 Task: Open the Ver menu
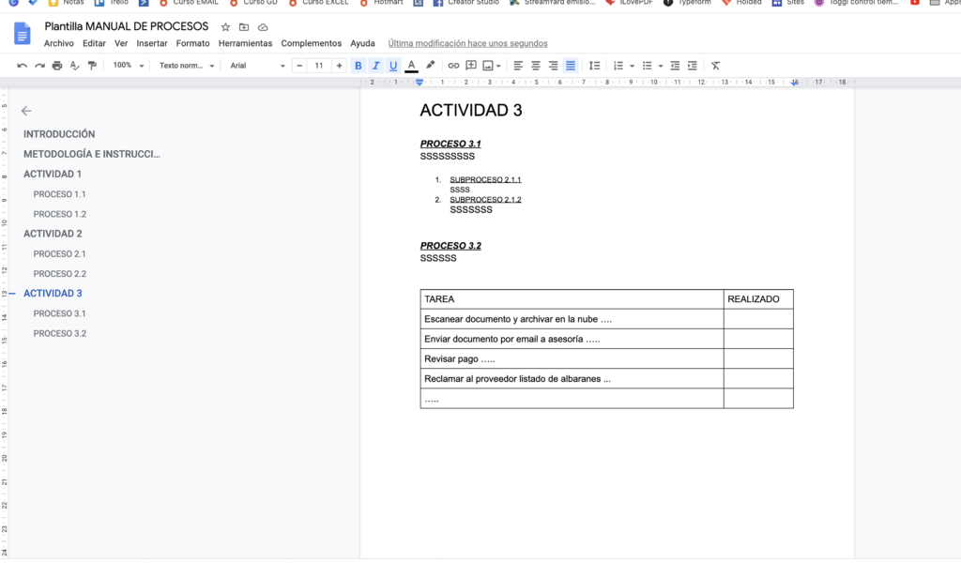[121, 43]
